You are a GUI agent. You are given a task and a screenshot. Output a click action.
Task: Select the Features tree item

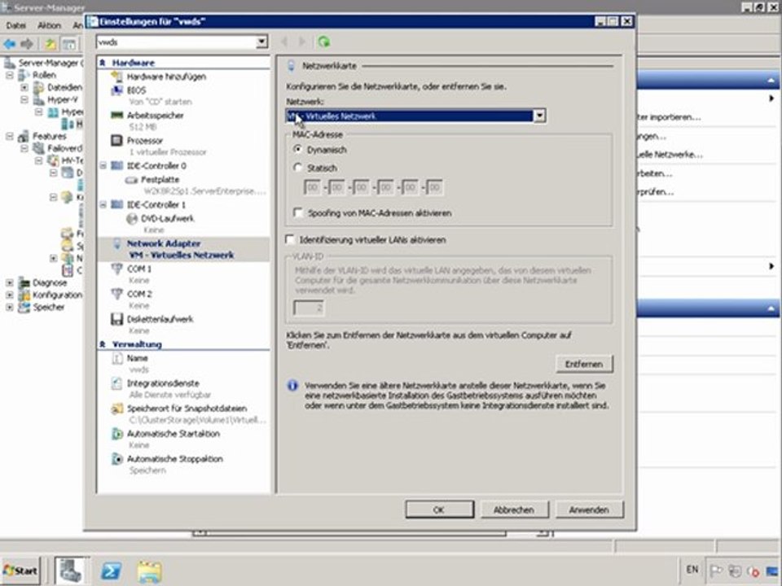coord(50,136)
